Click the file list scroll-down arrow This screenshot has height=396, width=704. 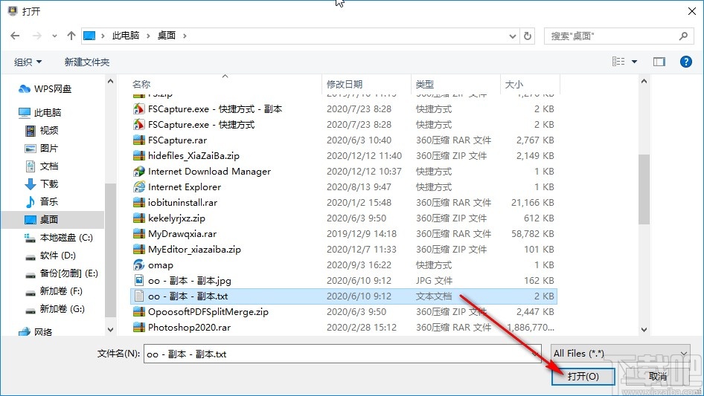pyautogui.click(x=644, y=330)
